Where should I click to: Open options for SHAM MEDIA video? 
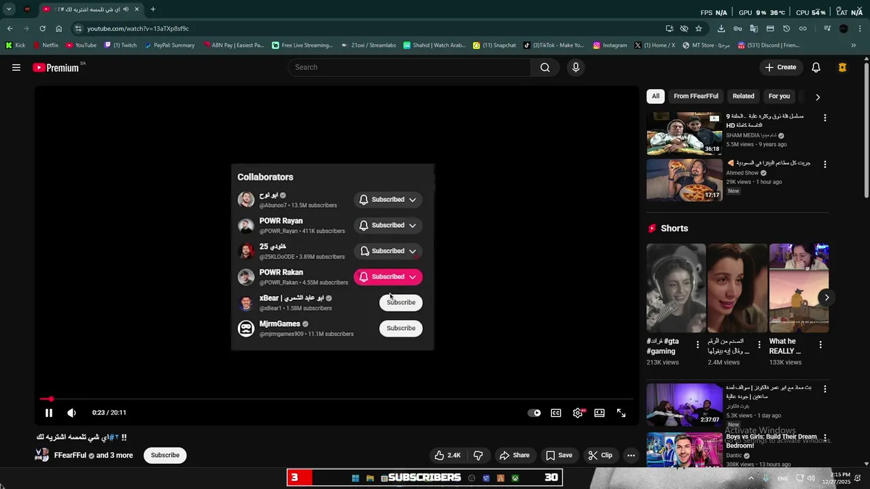(x=825, y=118)
